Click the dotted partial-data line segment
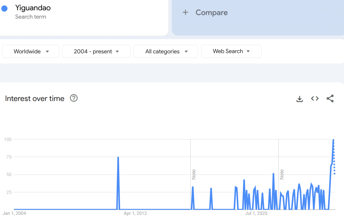Image resolution: width=344 pixels, height=217 pixels. tap(334, 160)
